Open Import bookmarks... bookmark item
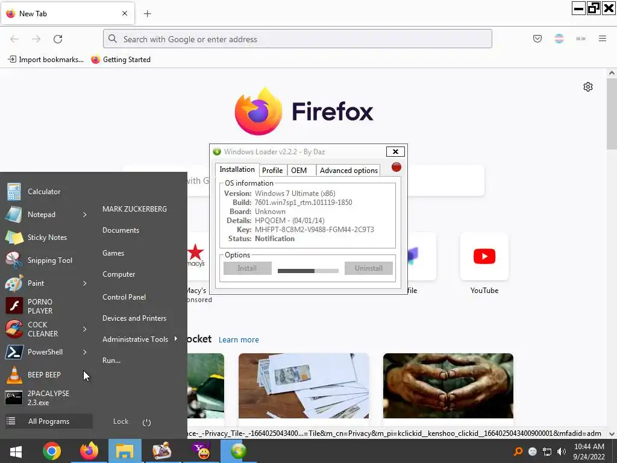Viewport: 617px width, 463px height. pos(46,60)
